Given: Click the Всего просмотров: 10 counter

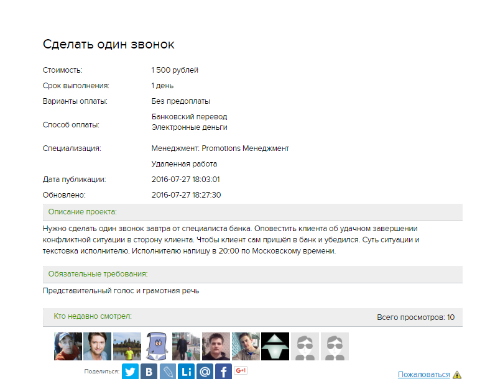Looking at the screenshot, I should click(415, 317).
